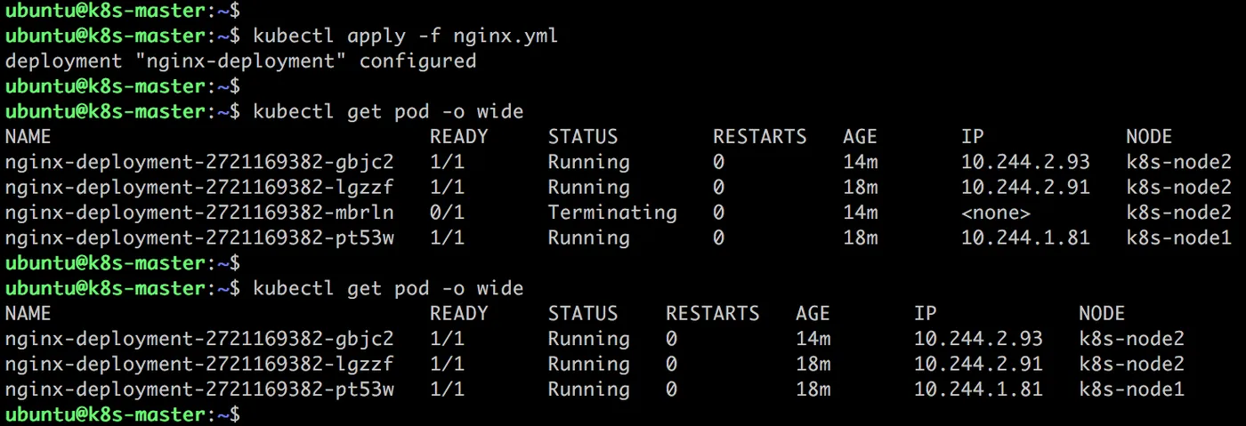Select the Terminating status text
The image size is (1246, 426).
coord(611,213)
